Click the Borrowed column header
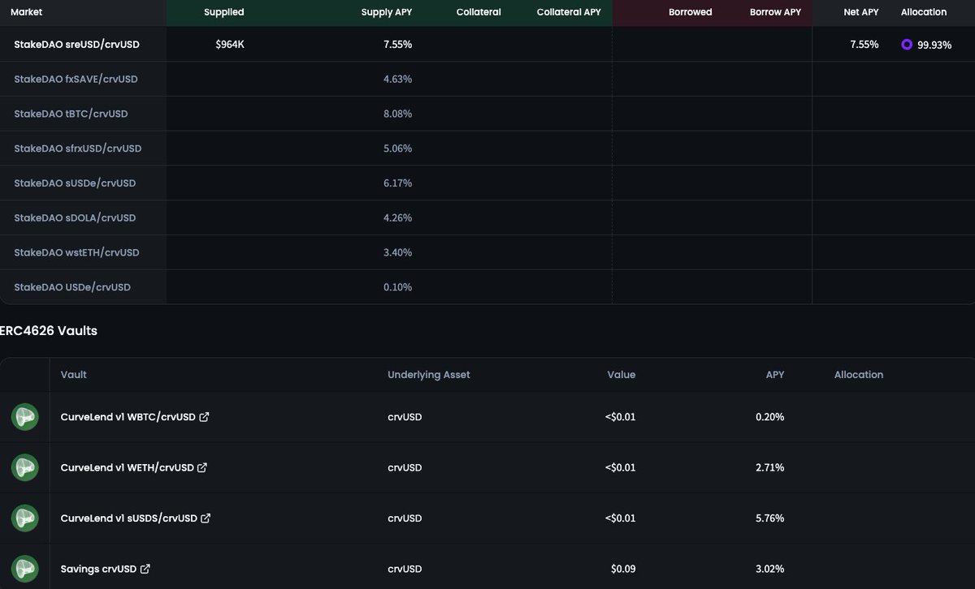Screen dimensions: 975x589 tap(690, 12)
